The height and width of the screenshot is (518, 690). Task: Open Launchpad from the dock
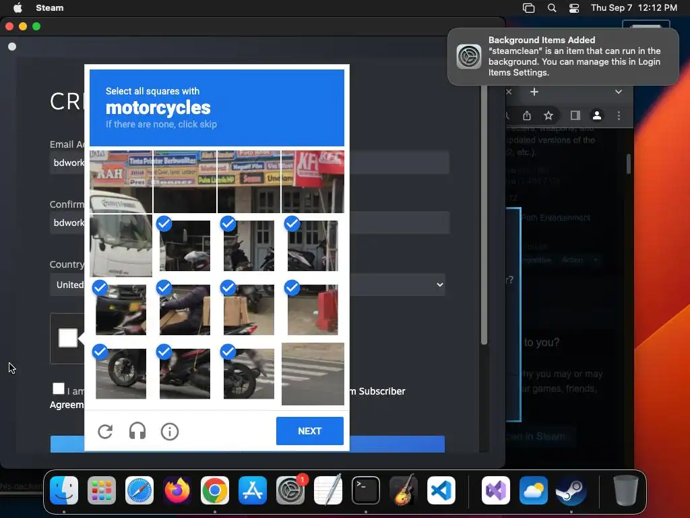coord(102,490)
